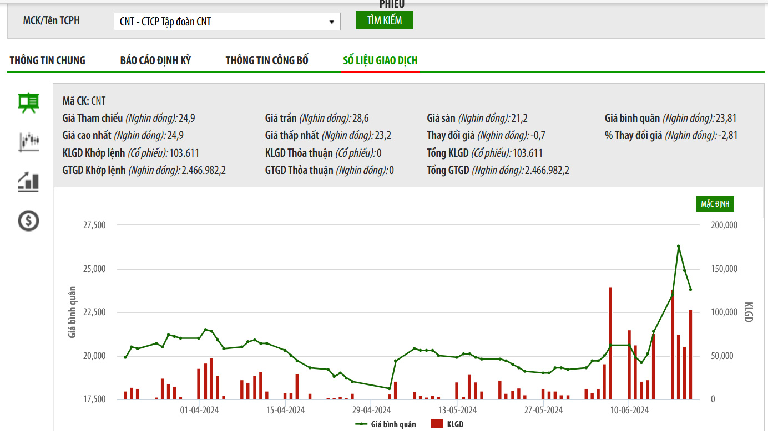The width and height of the screenshot is (768, 431).
Task: Click the red KLGD legend swatch
Action: click(437, 424)
